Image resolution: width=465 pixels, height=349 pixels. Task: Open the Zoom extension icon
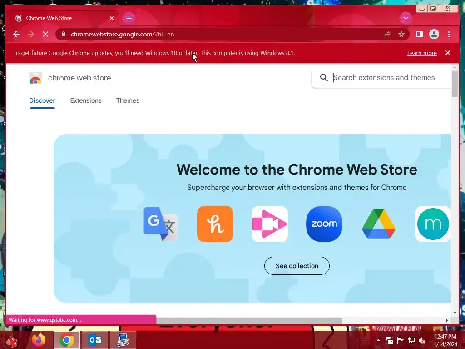coord(324,224)
